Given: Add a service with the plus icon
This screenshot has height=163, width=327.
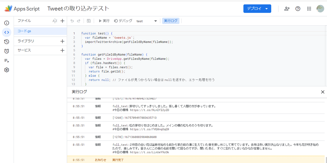Looking at the screenshot, I should (62, 50).
